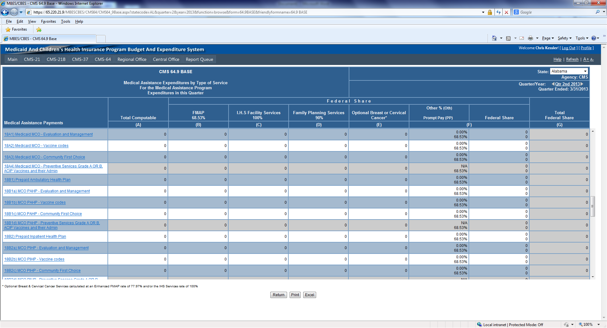Click the Excel export button
Screen dimensions: 607x328
point(309,295)
